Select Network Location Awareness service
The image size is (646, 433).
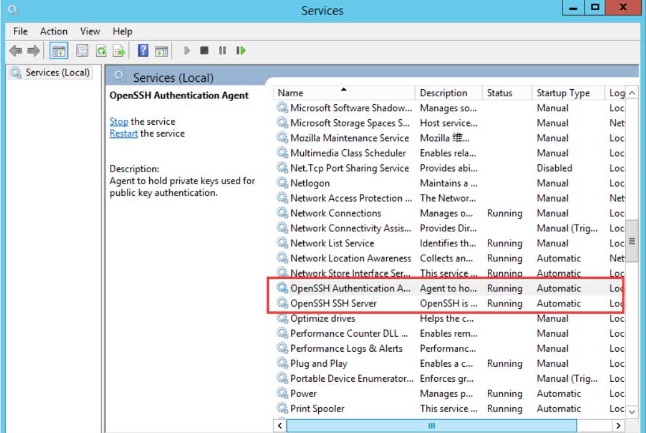351,258
